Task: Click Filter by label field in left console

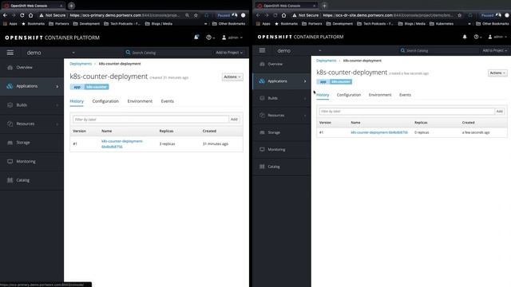Action: point(151,120)
